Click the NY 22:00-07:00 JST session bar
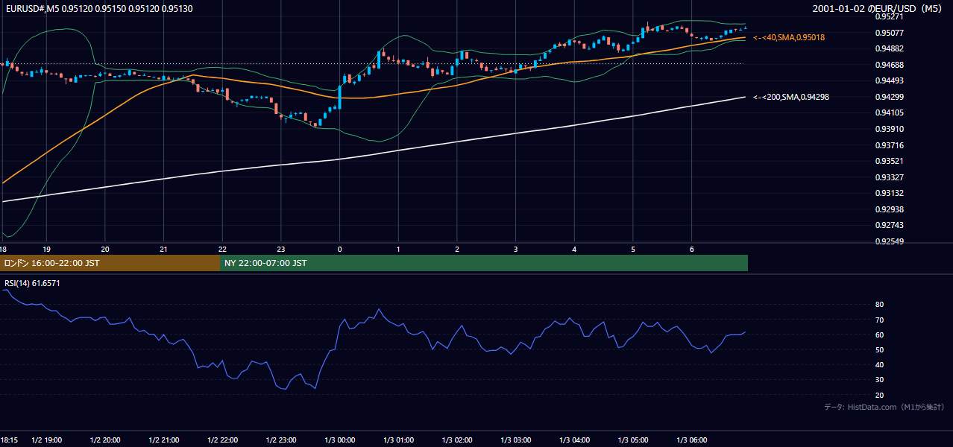 (484, 263)
